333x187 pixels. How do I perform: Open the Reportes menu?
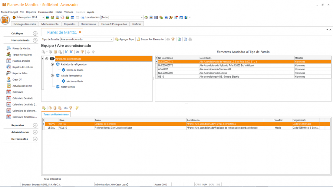point(31,12)
